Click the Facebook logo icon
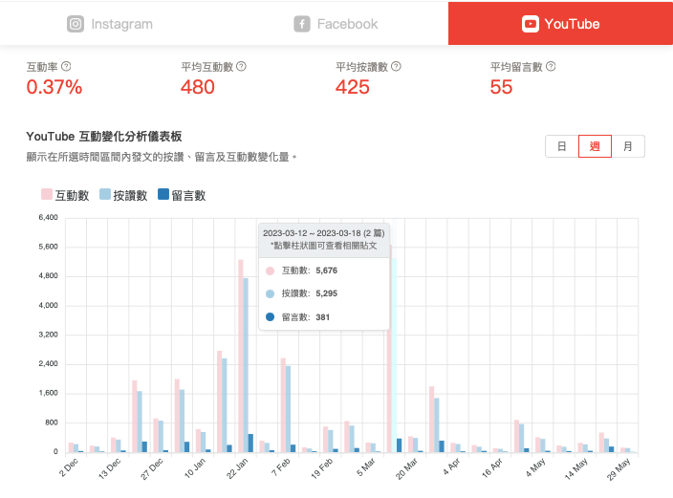Viewport: 673px width, 498px height. click(302, 24)
